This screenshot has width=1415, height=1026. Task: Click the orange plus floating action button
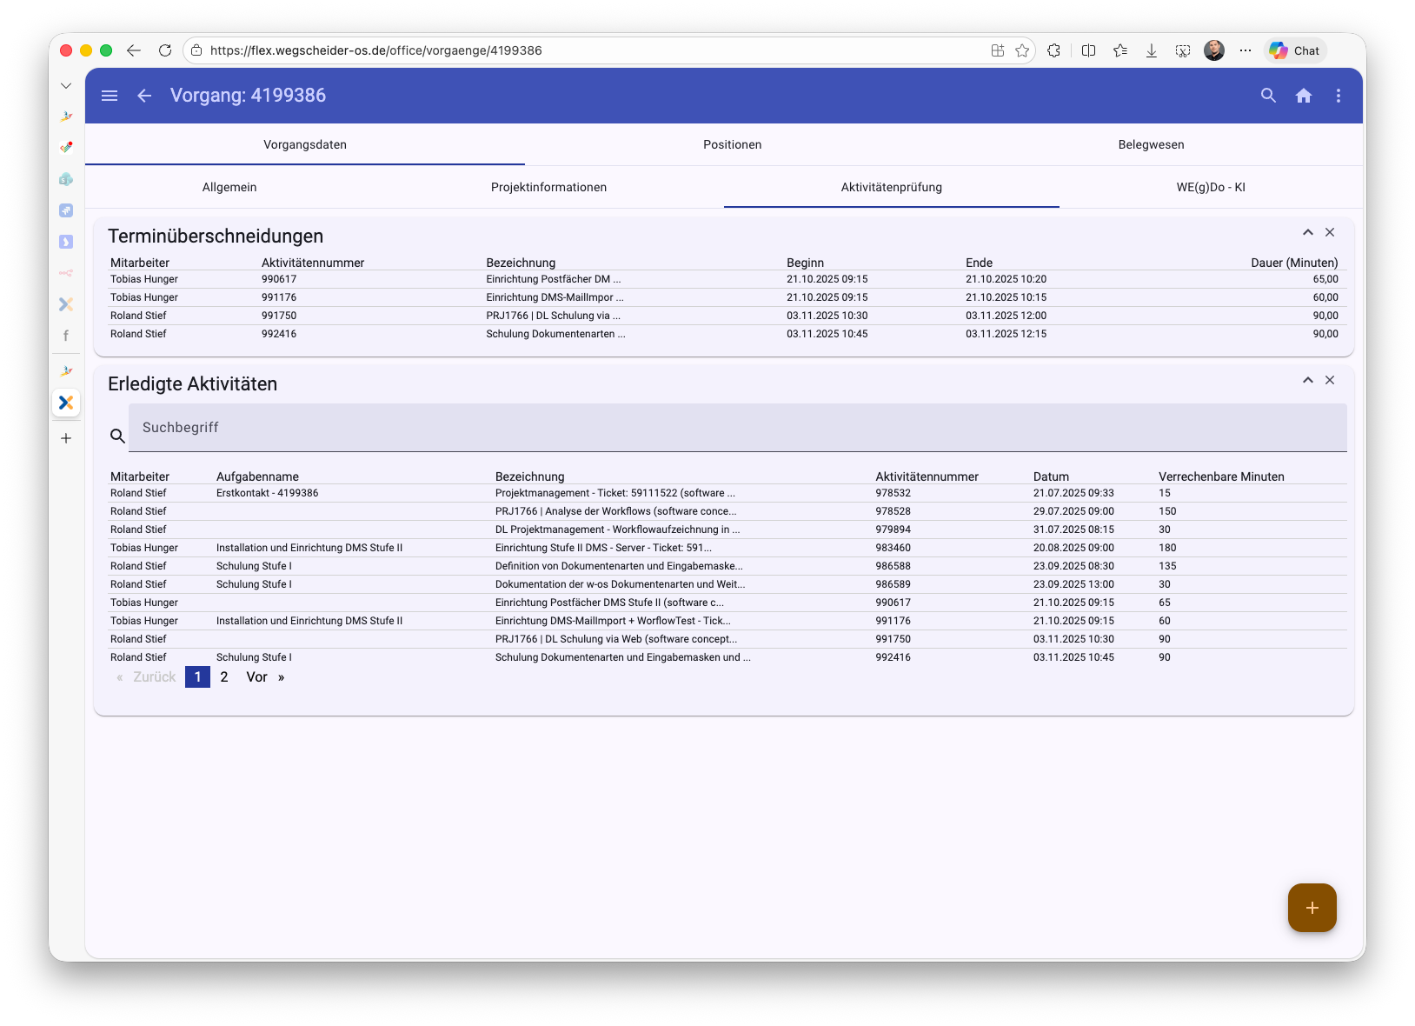[x=1312, y=907]
